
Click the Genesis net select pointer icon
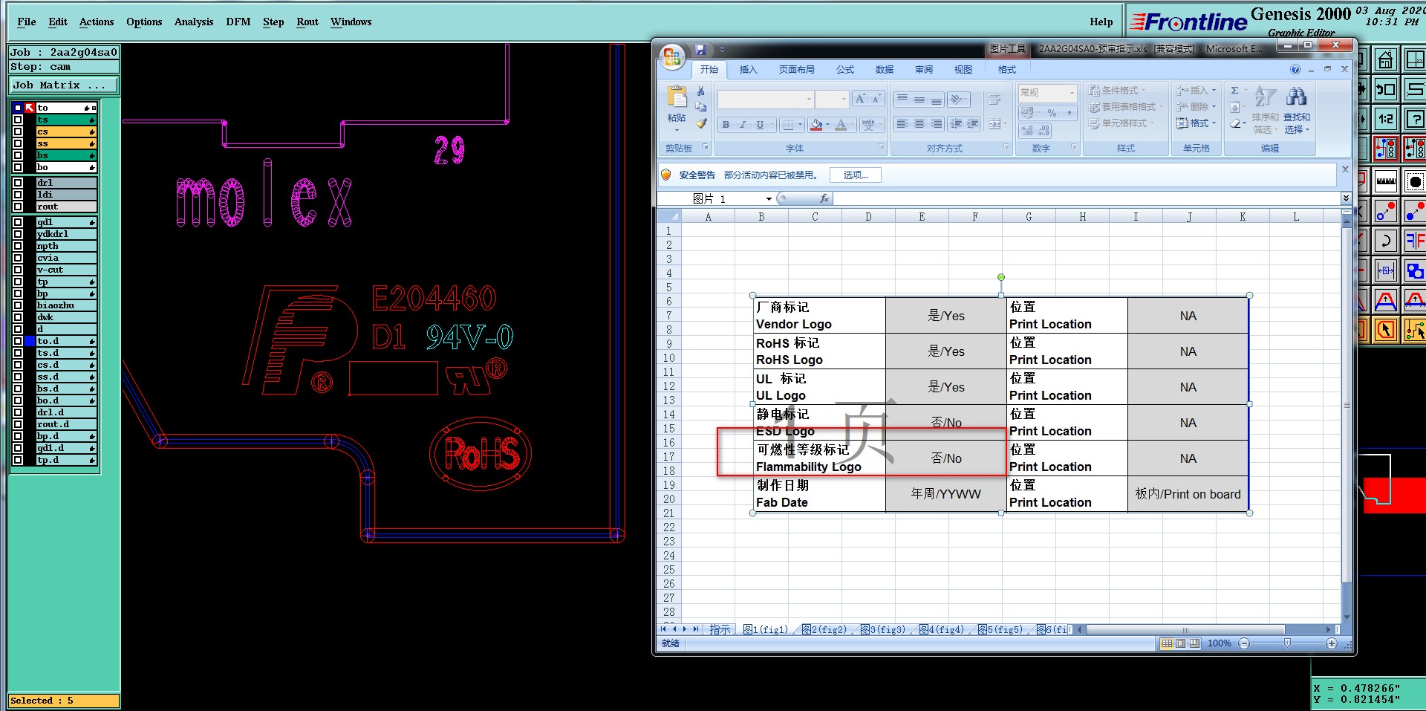[1415, 330]
